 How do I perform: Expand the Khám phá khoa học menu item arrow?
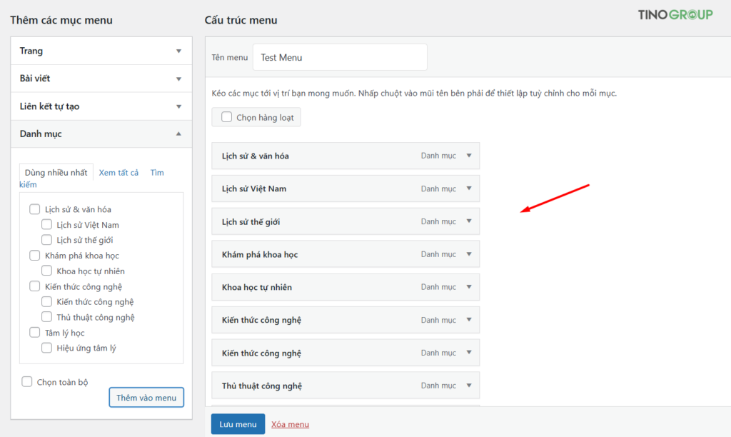tap(469, 254)
